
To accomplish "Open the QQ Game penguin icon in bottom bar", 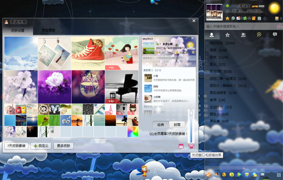I will point(216,175).
